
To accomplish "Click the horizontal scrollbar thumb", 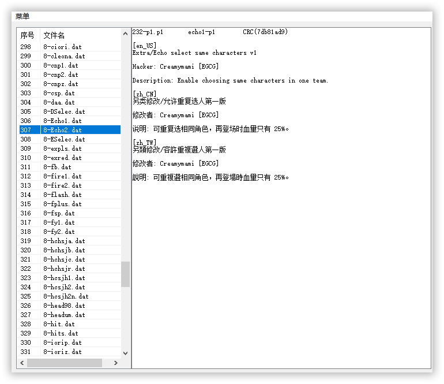I will [x=64, y=363].
